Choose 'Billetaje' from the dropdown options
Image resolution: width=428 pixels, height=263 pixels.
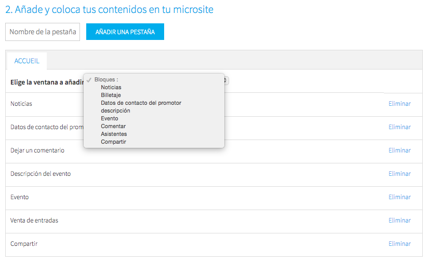pyautogui.click(x=112, y=95)
